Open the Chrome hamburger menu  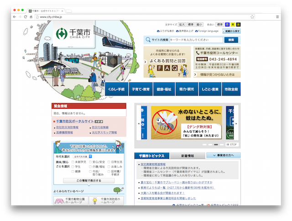277,17
